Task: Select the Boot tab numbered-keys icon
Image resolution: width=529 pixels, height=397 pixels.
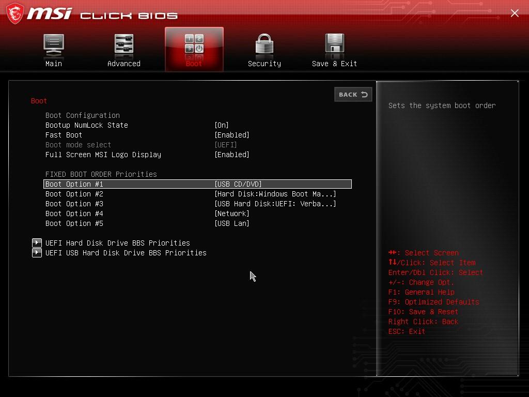Action: coord(194,44)
